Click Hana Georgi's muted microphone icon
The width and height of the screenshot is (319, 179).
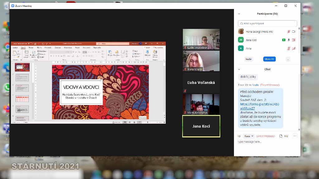[x=289, y=32]
